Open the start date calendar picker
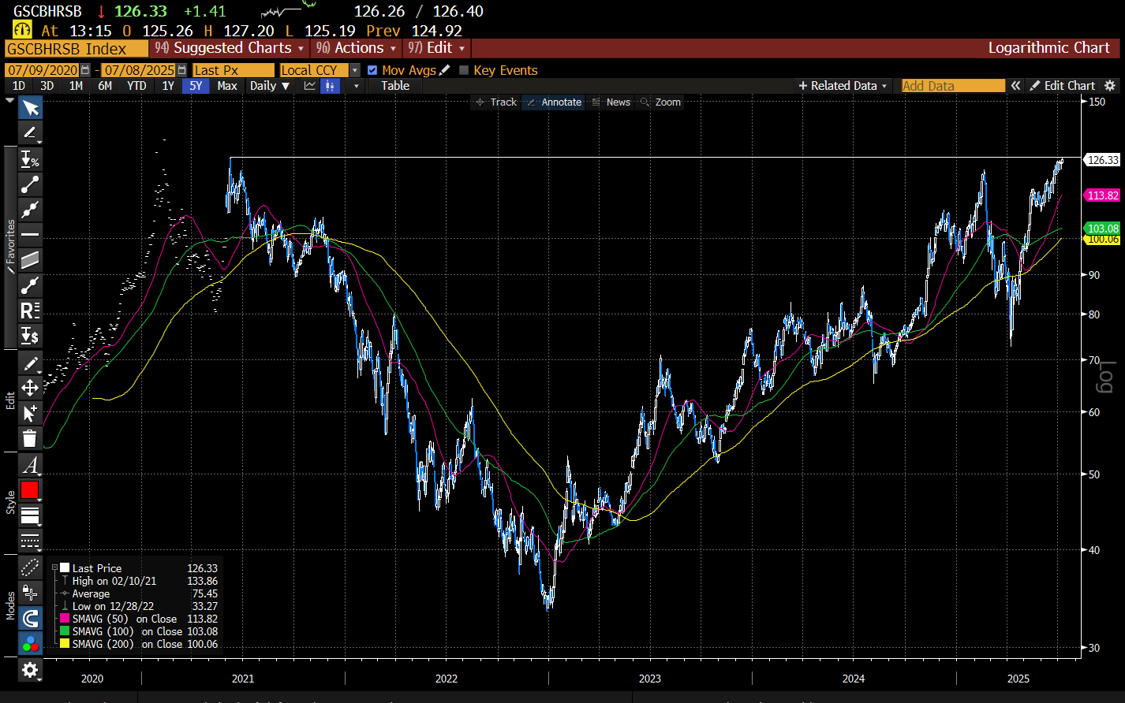Screen dimensions: 1125x703 pos(86,70)
